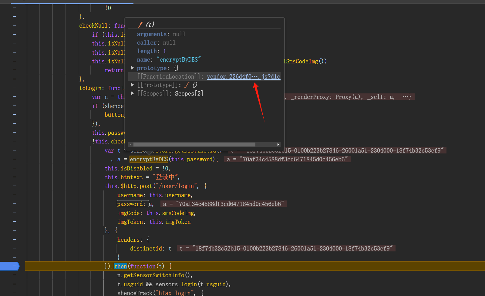Click 'username: this.username' line
Screen dimensions: 485x296
pos(155,195)
